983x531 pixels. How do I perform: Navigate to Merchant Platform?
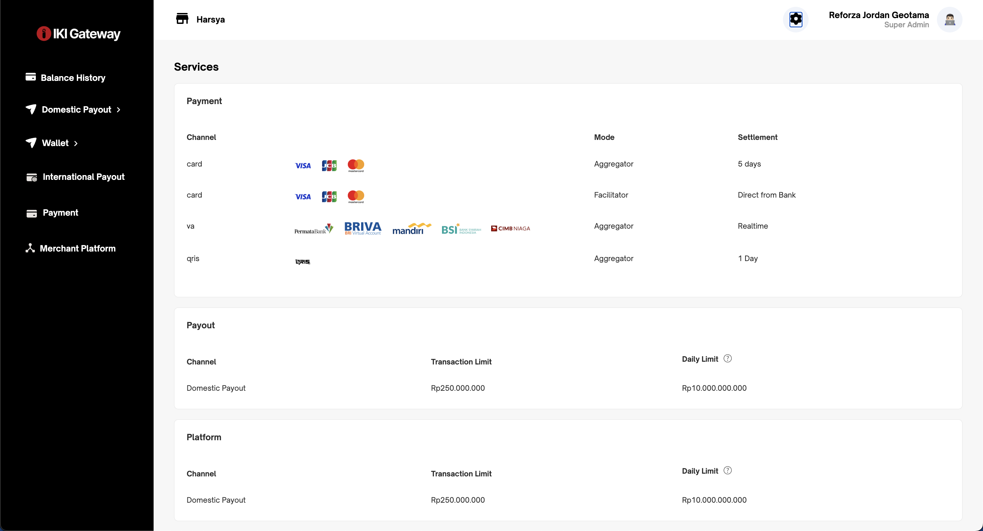coord(77,249)
